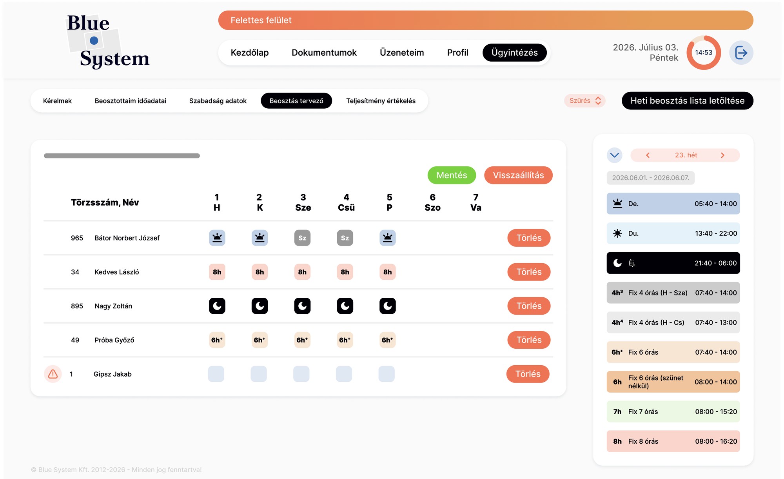Select the Fix 8 órás 08:00 - 16:20 shift

673,441
